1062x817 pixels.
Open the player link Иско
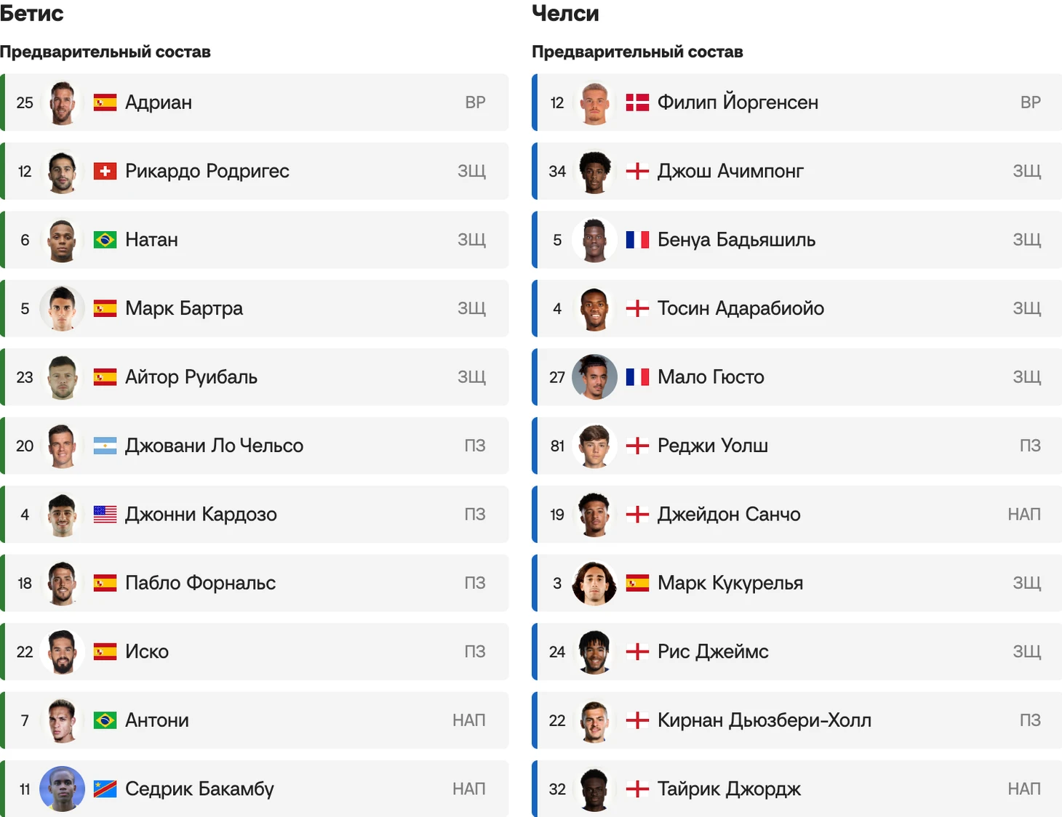pos(147,651)
